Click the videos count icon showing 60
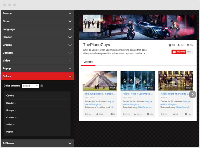Viewport: 200px width, 148px height. pos(170,45)
